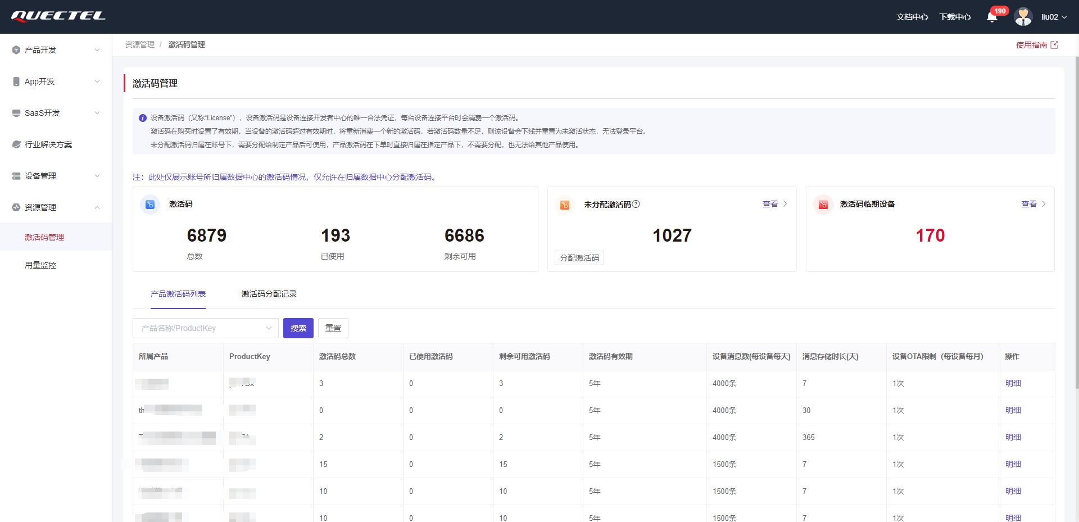Click the info icon in the notice box
Screen dimensions: 1079x522
(x=143, y=118)
